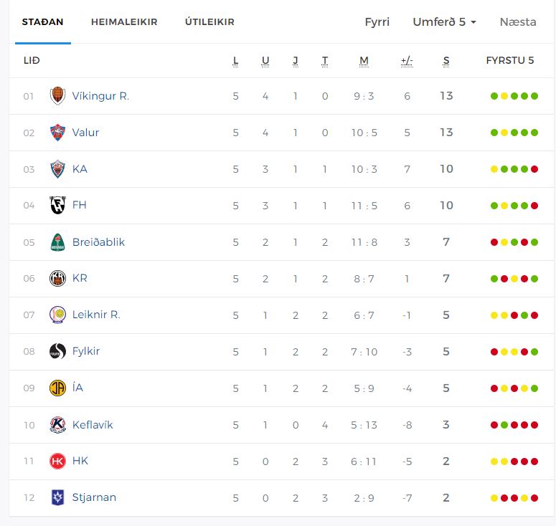556x526 pixels.
Task: Click the KA club crest icon
Action: 57,169
